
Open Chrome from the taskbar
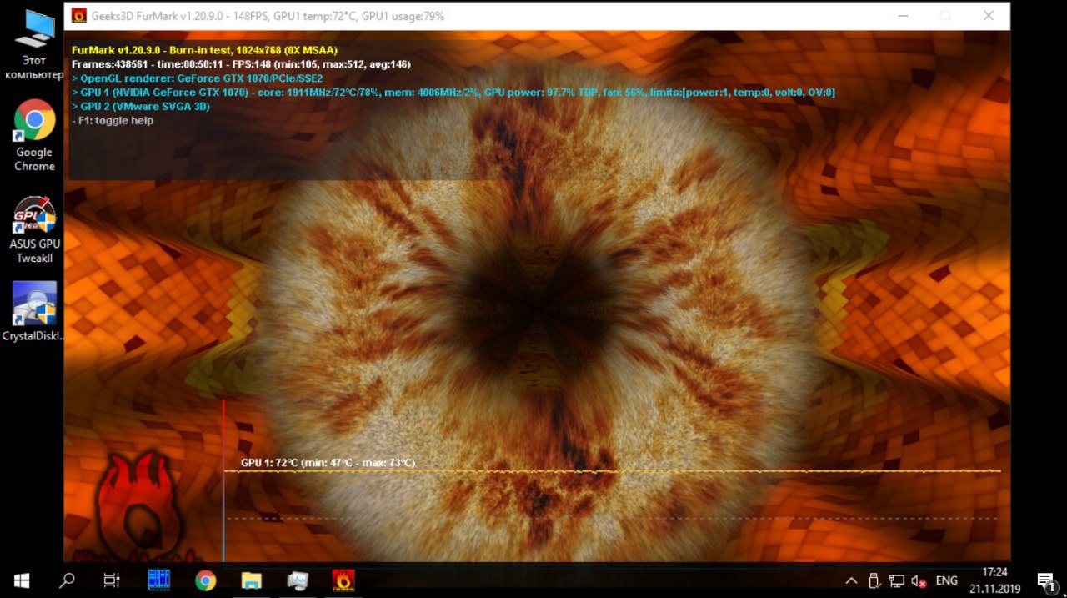(205, 580)
